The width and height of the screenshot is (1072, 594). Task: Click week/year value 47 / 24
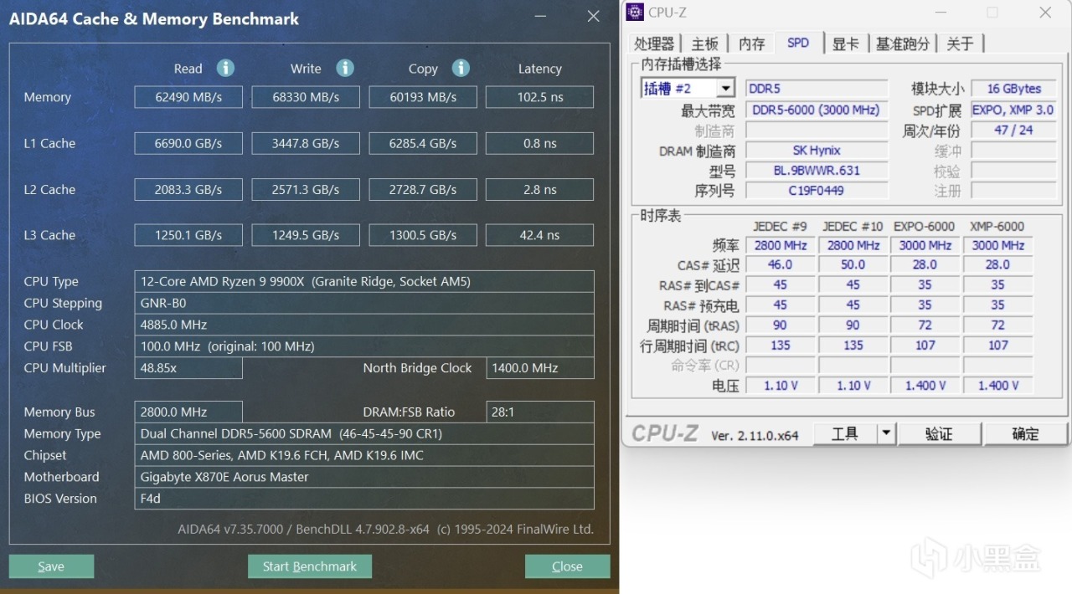coord(1013,131)
